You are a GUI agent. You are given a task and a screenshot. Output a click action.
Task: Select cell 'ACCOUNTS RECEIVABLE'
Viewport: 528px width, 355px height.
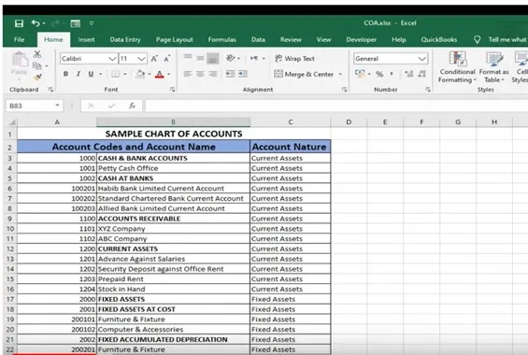coord(173,219)
